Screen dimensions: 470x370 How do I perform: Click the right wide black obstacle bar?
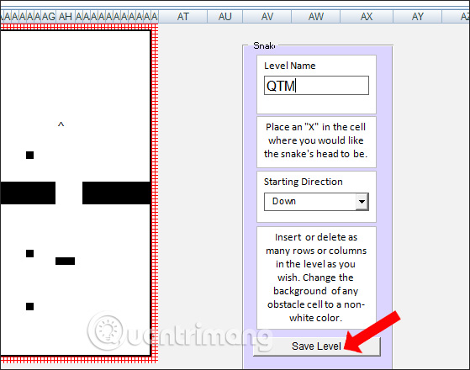(x=116, y=193)
